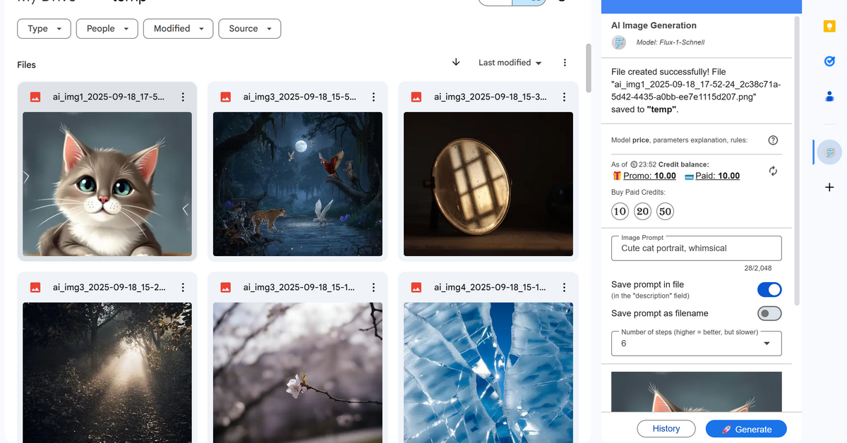The image size is (847, 443).
Task: Open more options for ai_img1 file
Action: coord(183,97)
